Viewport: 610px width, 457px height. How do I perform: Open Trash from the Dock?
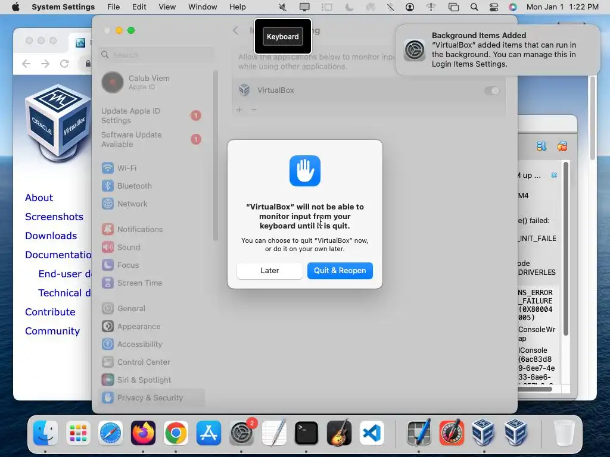(x=564, y=433)
